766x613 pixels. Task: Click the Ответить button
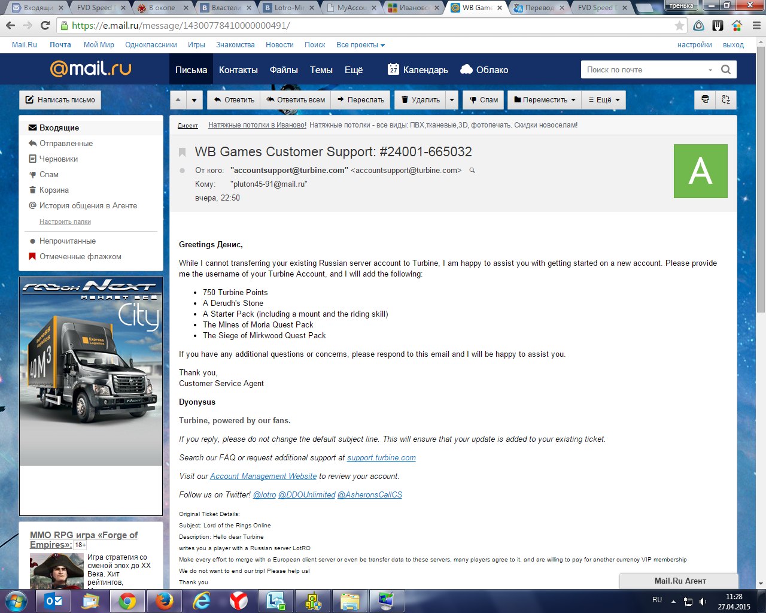click(234, 100)
